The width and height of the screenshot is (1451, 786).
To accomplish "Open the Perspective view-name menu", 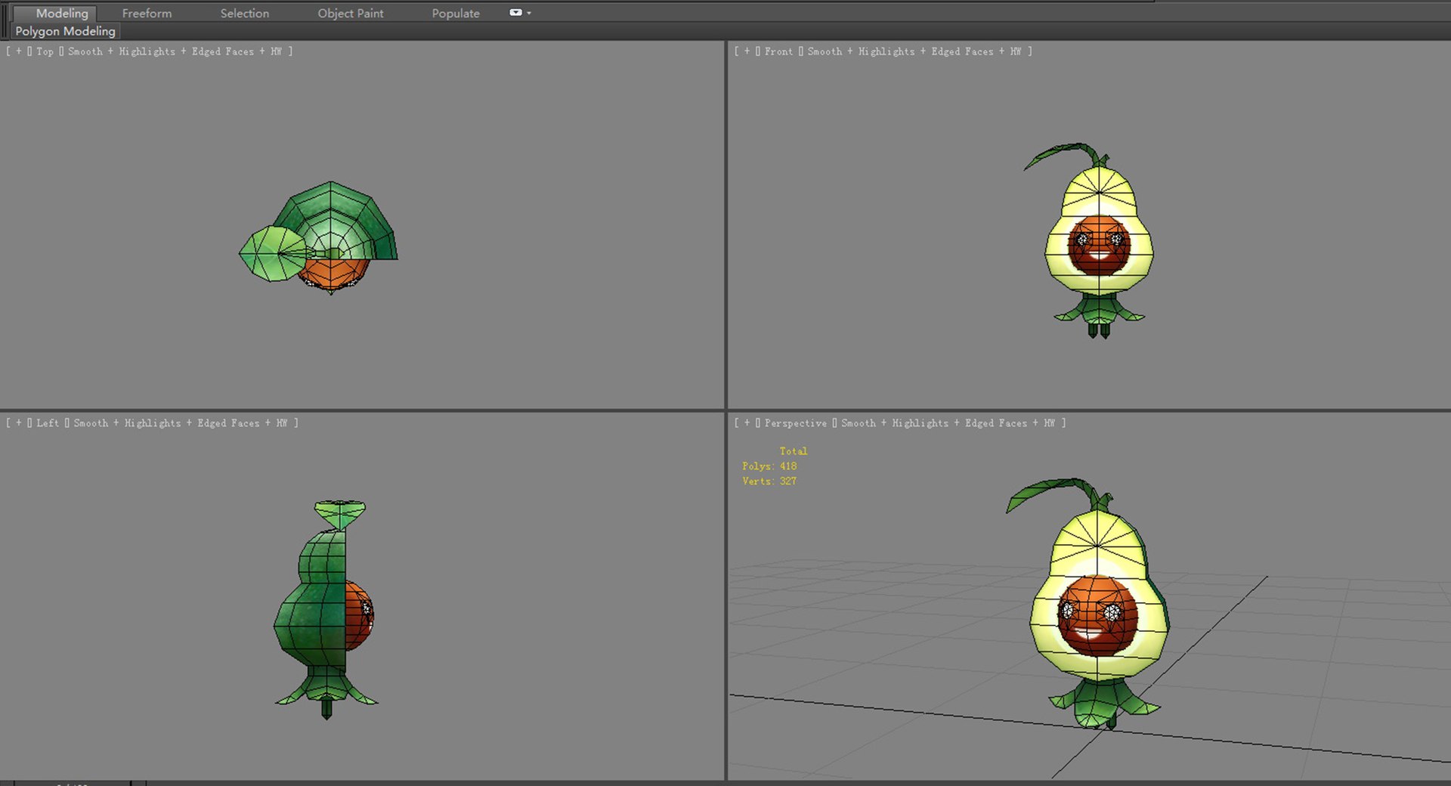I will [x=795, y=423].
